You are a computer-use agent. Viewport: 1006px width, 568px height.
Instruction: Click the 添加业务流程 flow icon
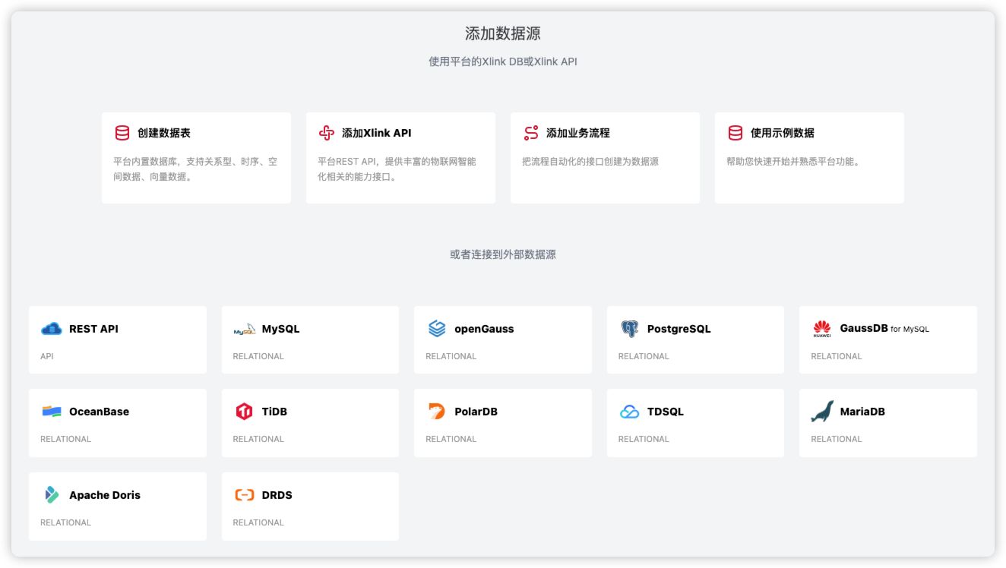coord(531,133)
